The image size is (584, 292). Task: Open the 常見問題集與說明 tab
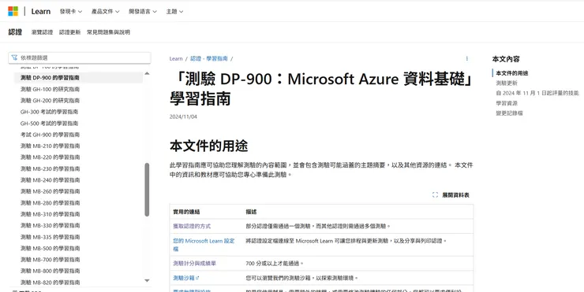click(x=108, y=32)
